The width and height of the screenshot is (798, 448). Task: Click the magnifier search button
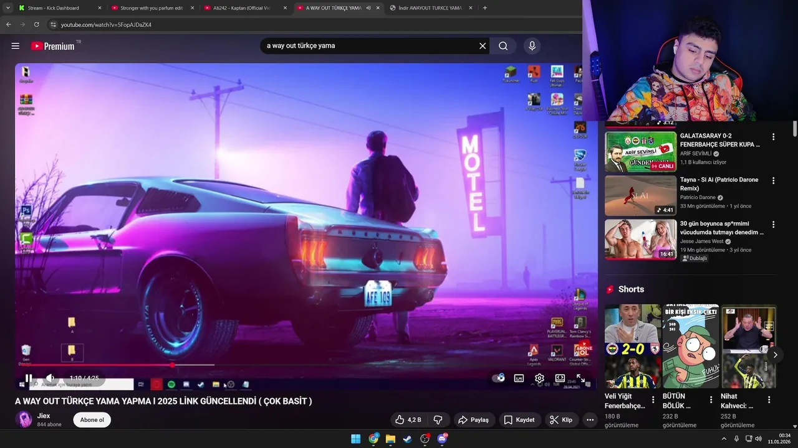point(503,46)
